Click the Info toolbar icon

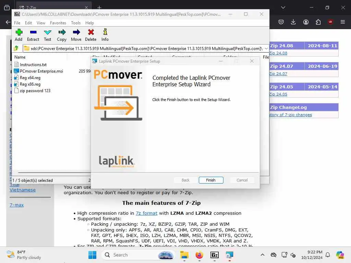click(x=105, y=35)
